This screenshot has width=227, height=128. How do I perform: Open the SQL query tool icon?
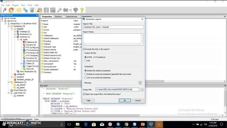[40, 10]
